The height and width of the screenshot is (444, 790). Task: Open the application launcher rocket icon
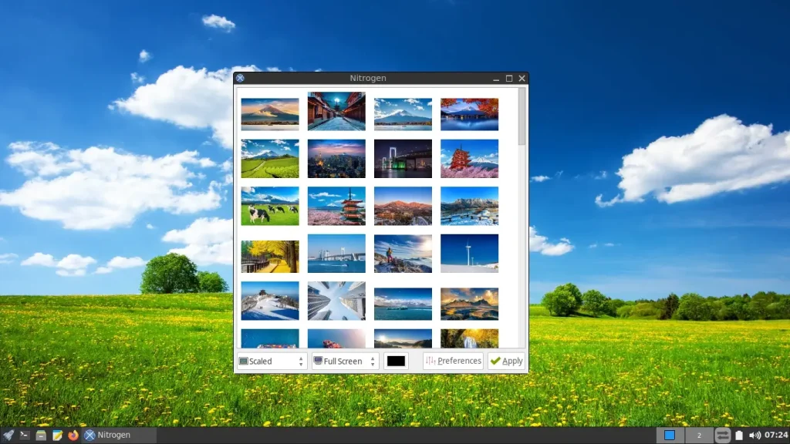(8, 435)
